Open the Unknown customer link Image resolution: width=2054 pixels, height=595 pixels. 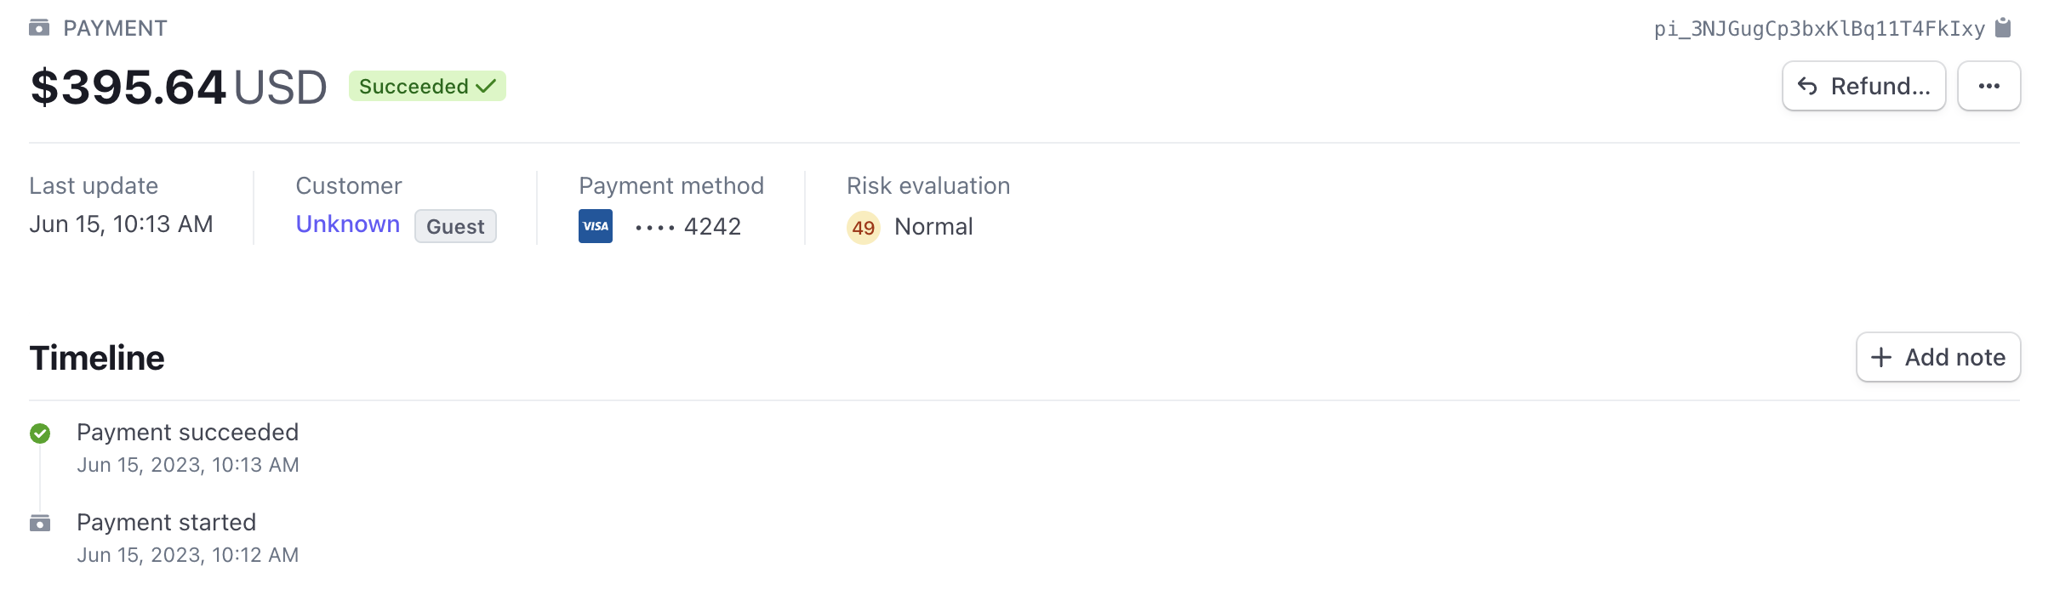pyautogui.click(x=347, y=224)
